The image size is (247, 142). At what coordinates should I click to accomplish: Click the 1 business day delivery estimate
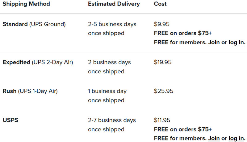point(107,91)
